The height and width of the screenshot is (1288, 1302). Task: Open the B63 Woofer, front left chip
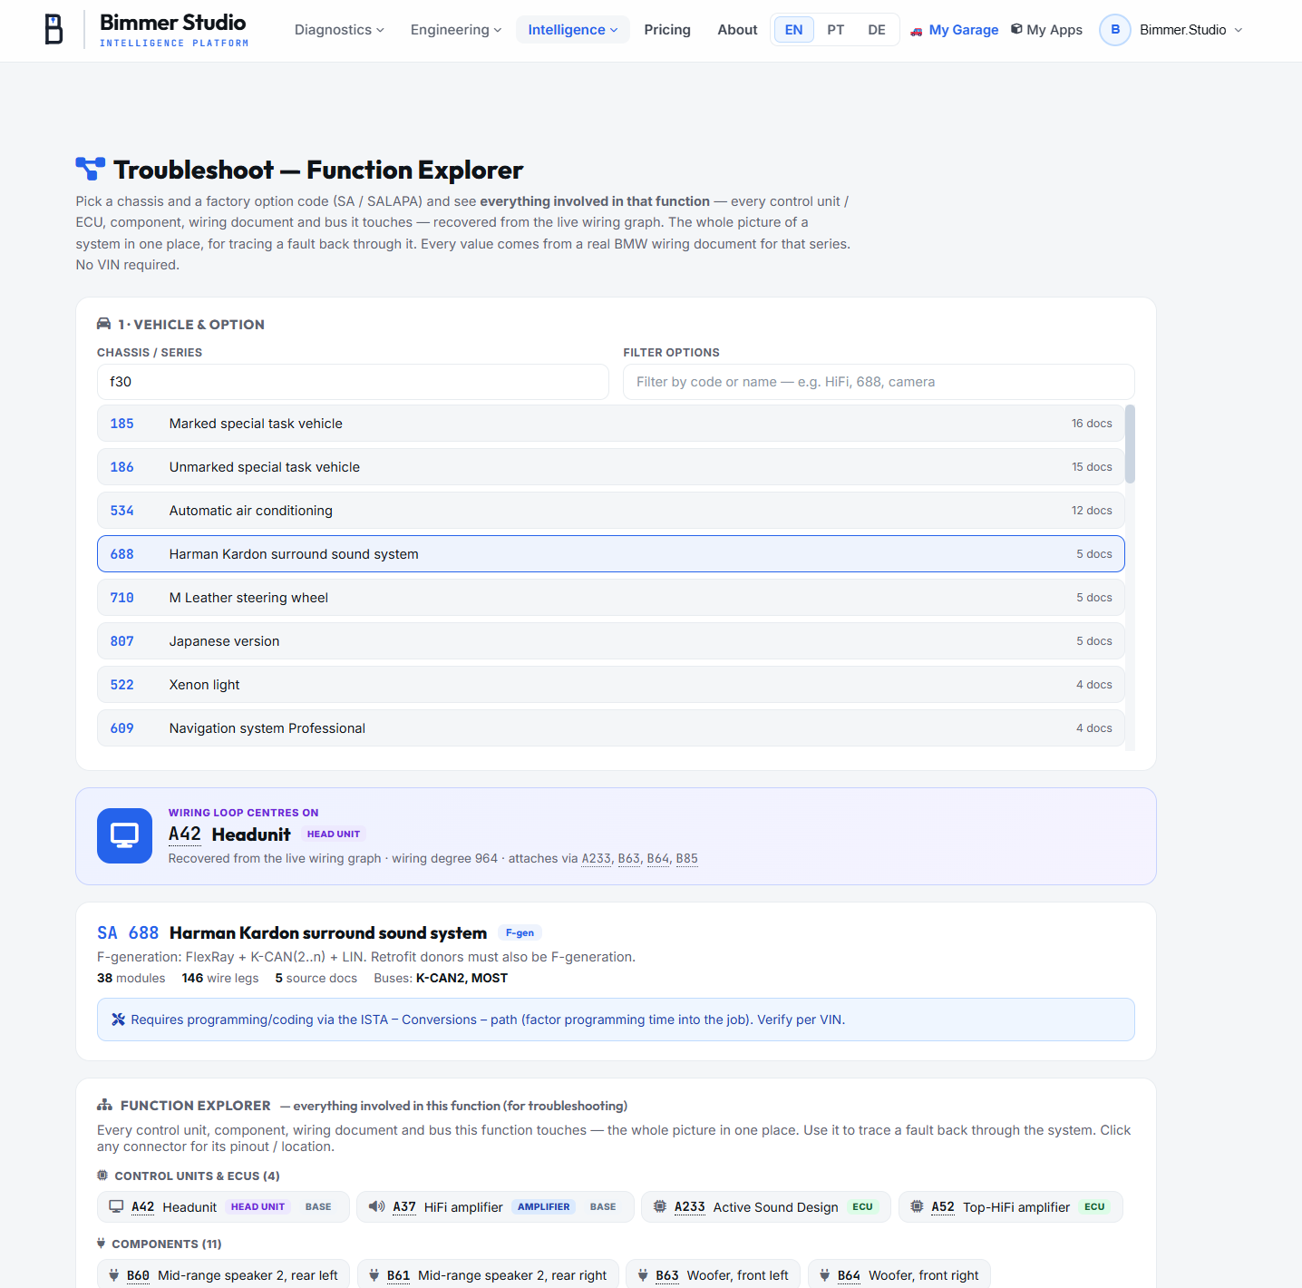pos(714,1274)
